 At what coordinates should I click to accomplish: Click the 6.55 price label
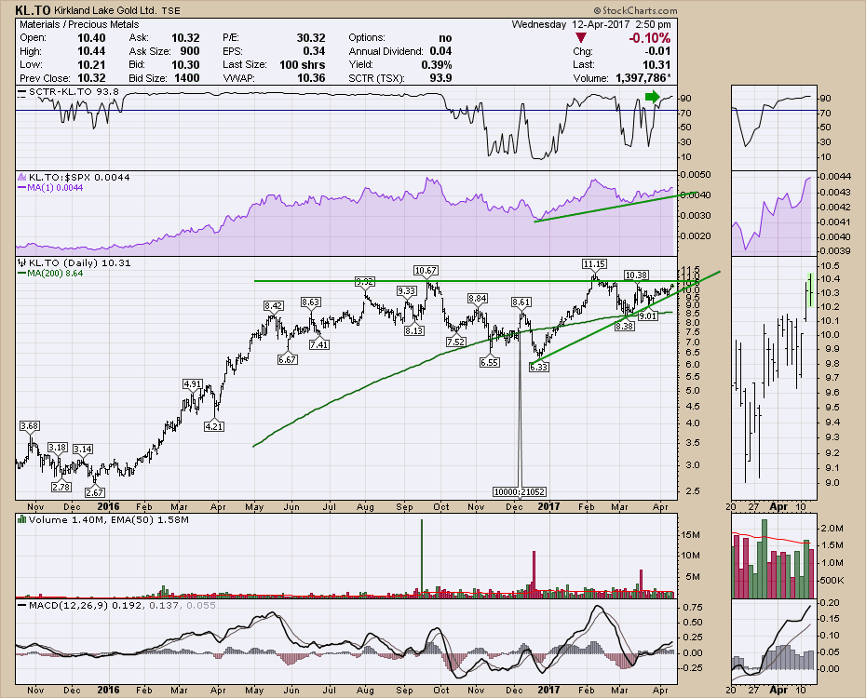(x=489, y=362)
